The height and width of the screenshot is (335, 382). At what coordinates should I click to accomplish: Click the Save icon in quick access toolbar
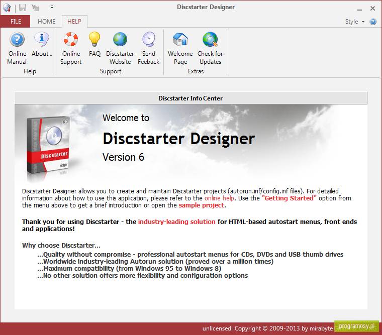tap(23, 8)
